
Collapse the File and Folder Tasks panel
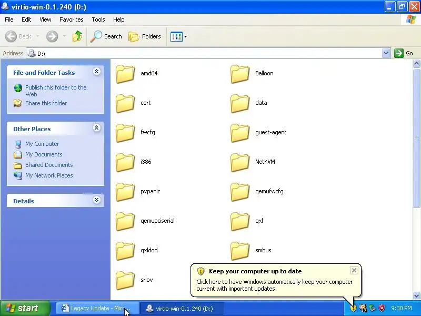click(x=97, y=72)
